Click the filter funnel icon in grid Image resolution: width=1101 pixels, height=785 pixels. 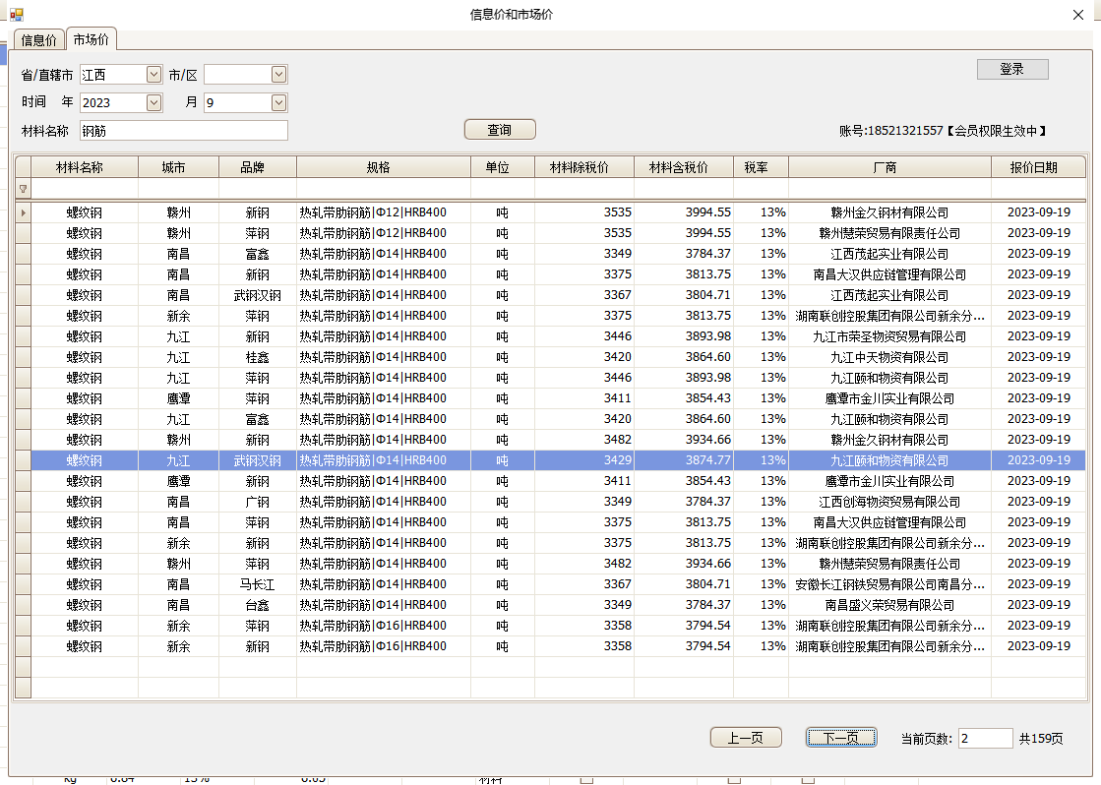click(23, 189)
